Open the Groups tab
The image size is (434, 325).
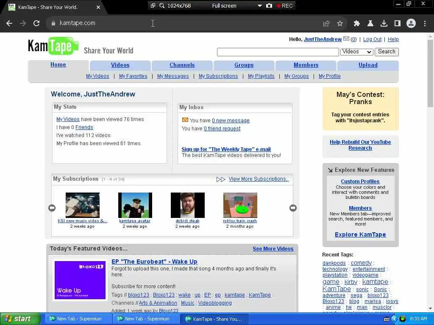pyautogui.click(x=244, y=65)
